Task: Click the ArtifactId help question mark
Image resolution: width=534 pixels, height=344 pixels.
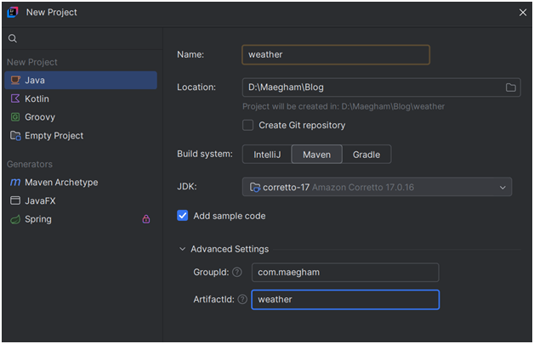Action: pyautogui.click(x=242, y=299)
